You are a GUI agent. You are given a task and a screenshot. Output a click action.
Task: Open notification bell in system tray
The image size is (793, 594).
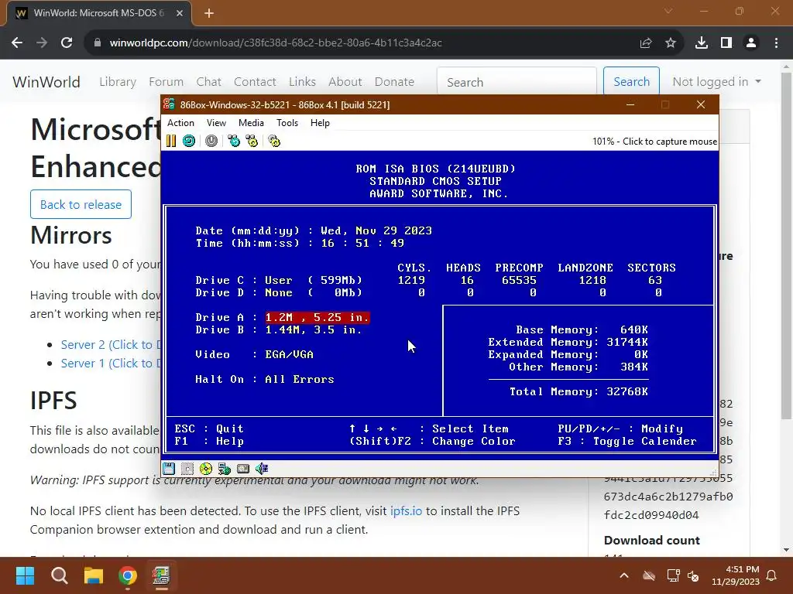(772, 575)
